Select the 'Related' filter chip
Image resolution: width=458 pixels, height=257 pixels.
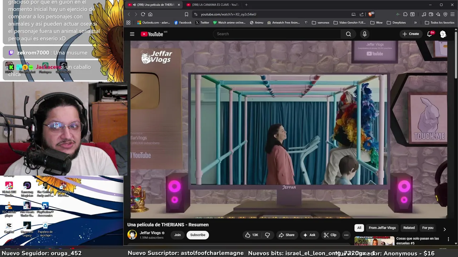409,228
